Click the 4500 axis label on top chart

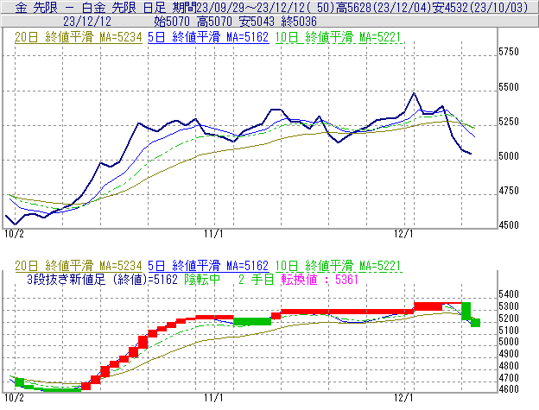click(x=509, y=225)
